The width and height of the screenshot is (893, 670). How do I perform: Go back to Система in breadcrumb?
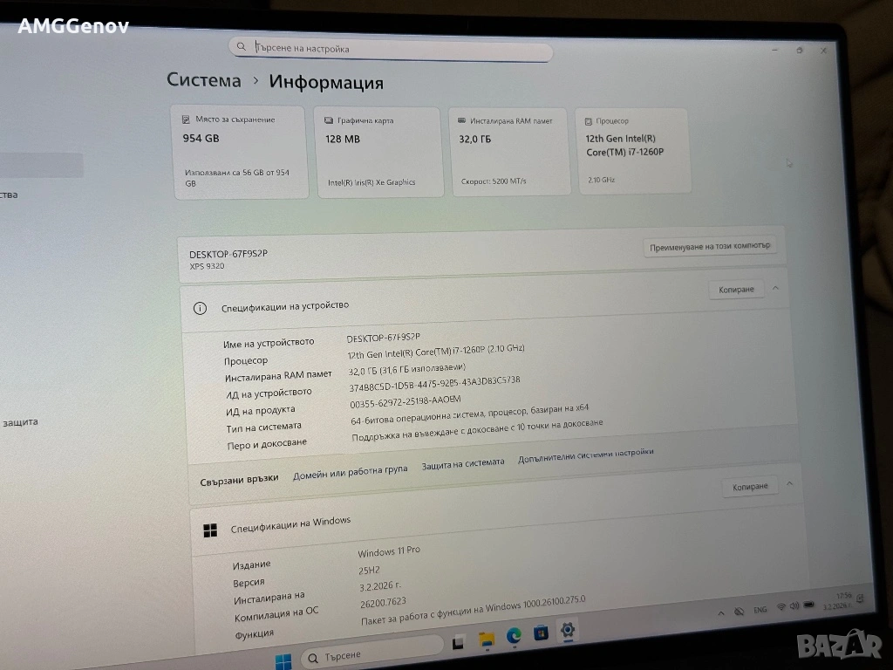(204, 80)
